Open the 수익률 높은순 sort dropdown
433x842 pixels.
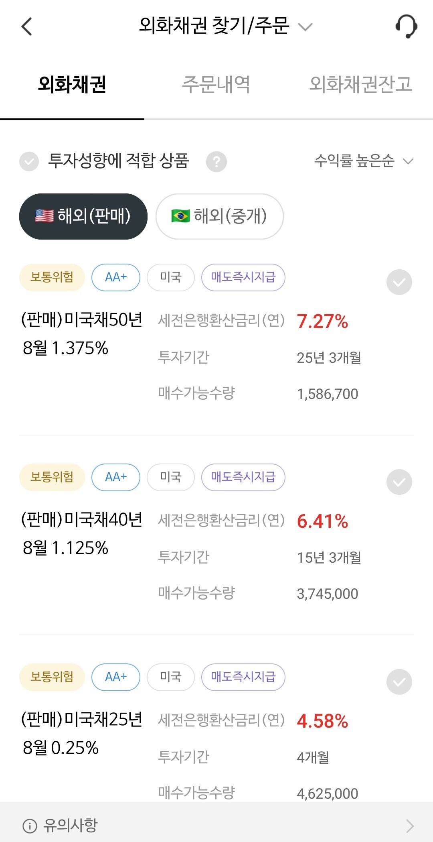[x=363, y=161]
